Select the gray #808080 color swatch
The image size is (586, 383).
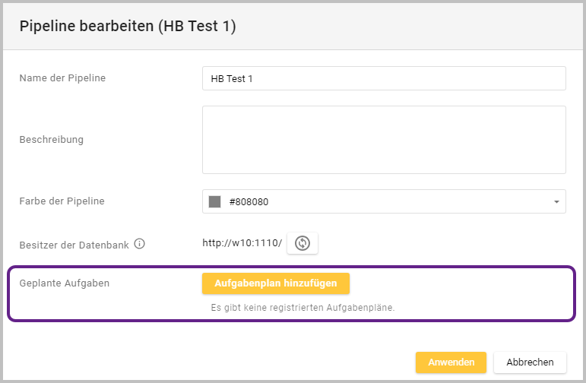click(x=215, y=202)
